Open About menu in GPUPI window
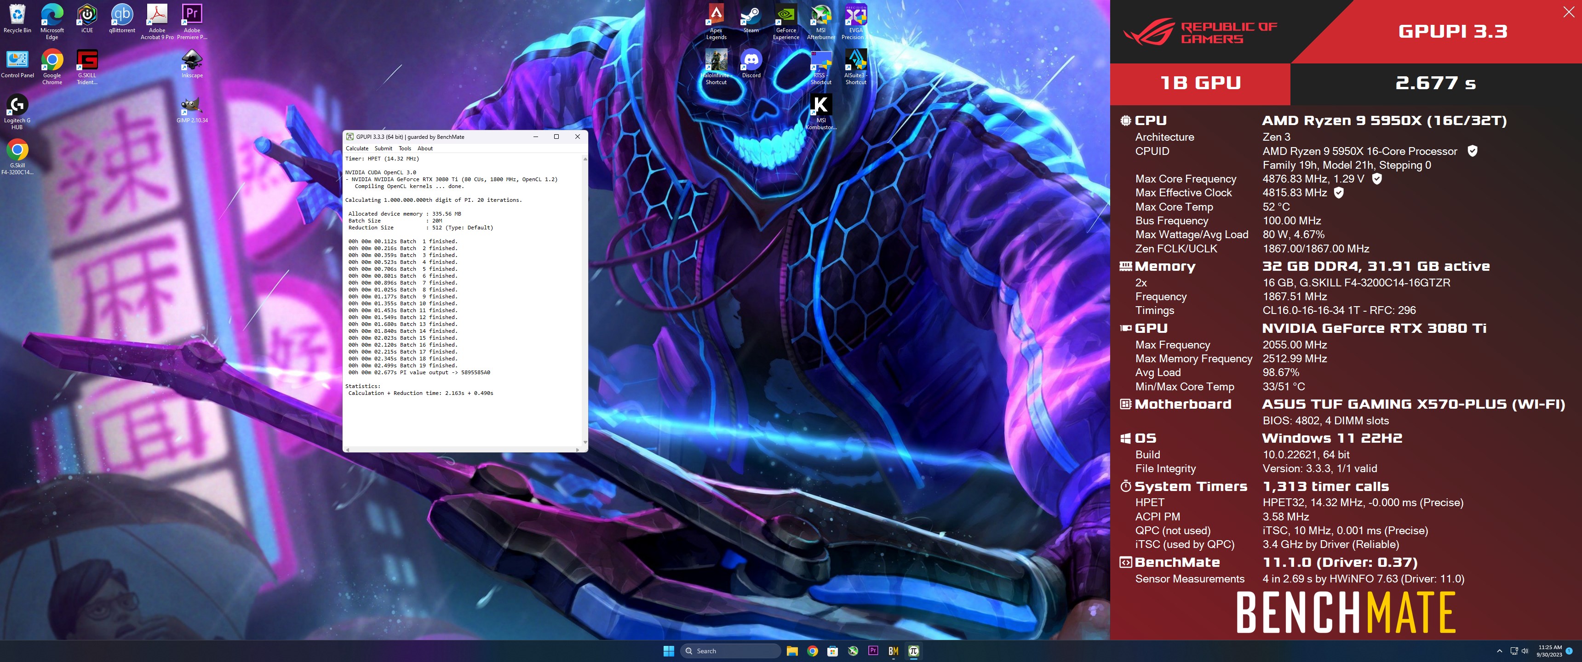 point(425,148)
